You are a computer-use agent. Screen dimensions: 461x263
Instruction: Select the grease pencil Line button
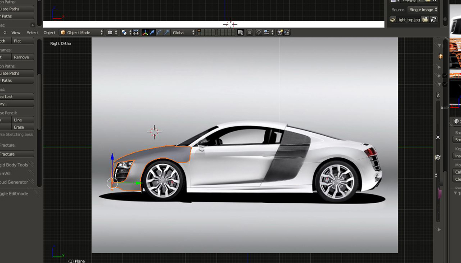point(23,120)
